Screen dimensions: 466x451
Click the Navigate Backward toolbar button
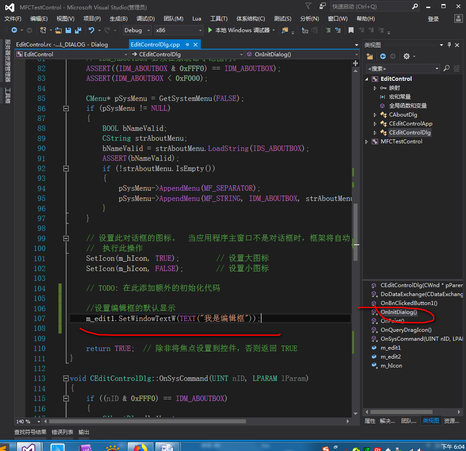click(x=14, y=30)
